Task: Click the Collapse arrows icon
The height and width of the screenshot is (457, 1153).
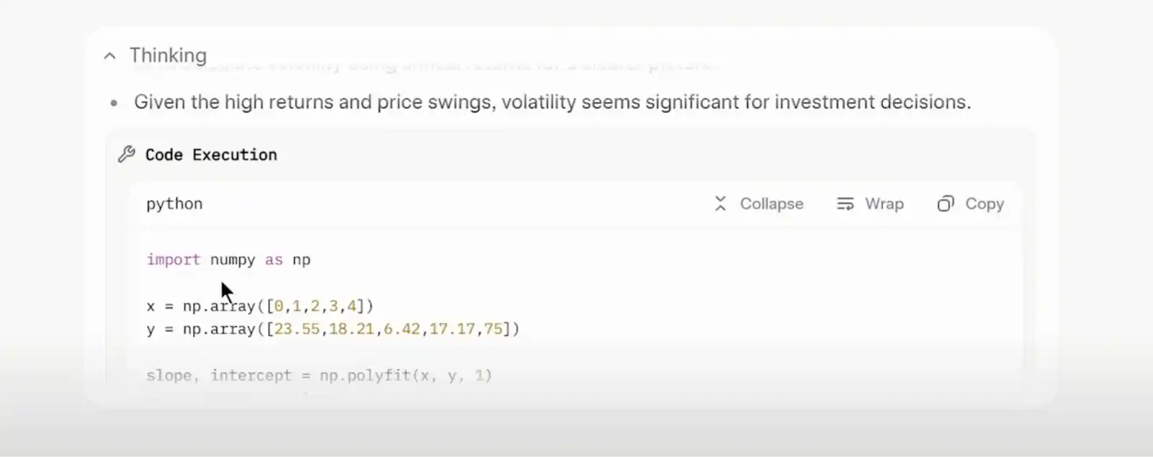Action: [x=720, y=204]
